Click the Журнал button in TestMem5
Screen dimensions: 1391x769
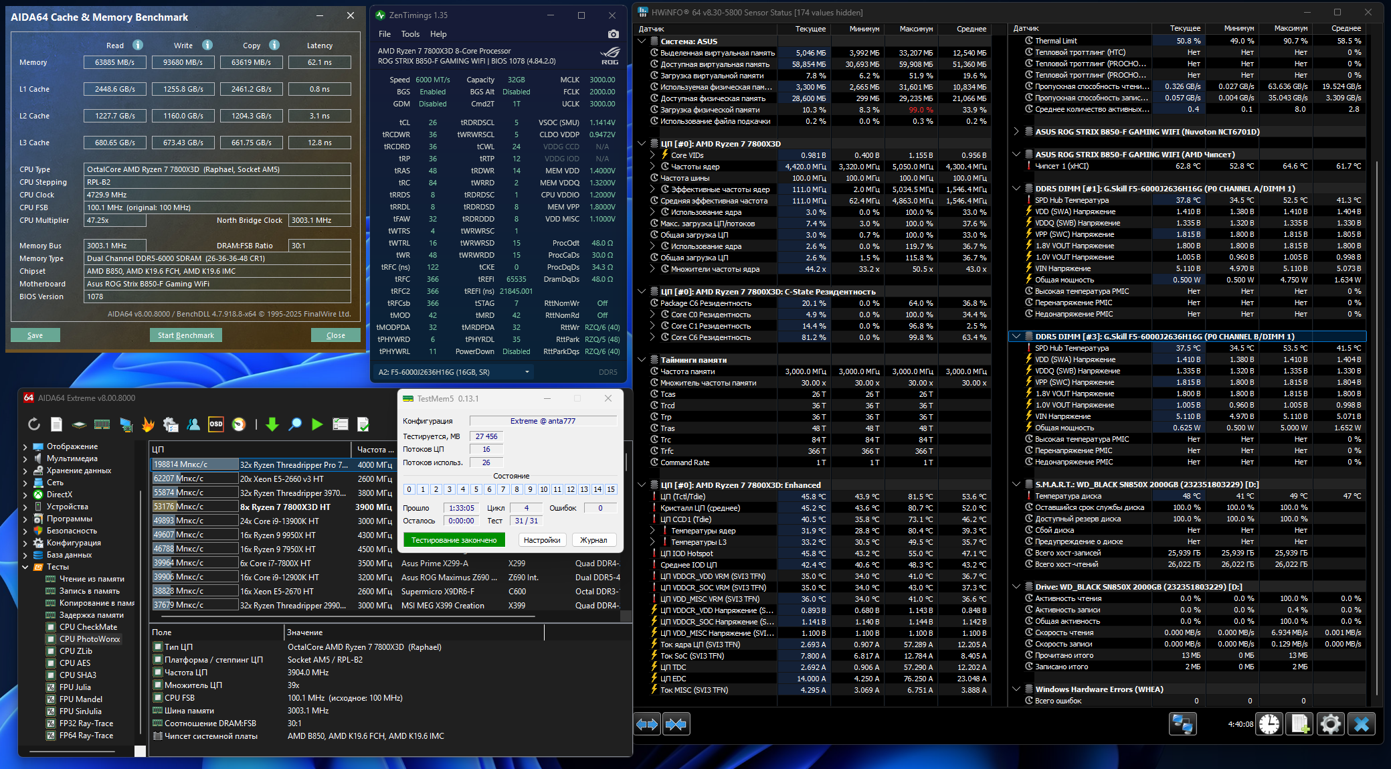tap(593, 540)
